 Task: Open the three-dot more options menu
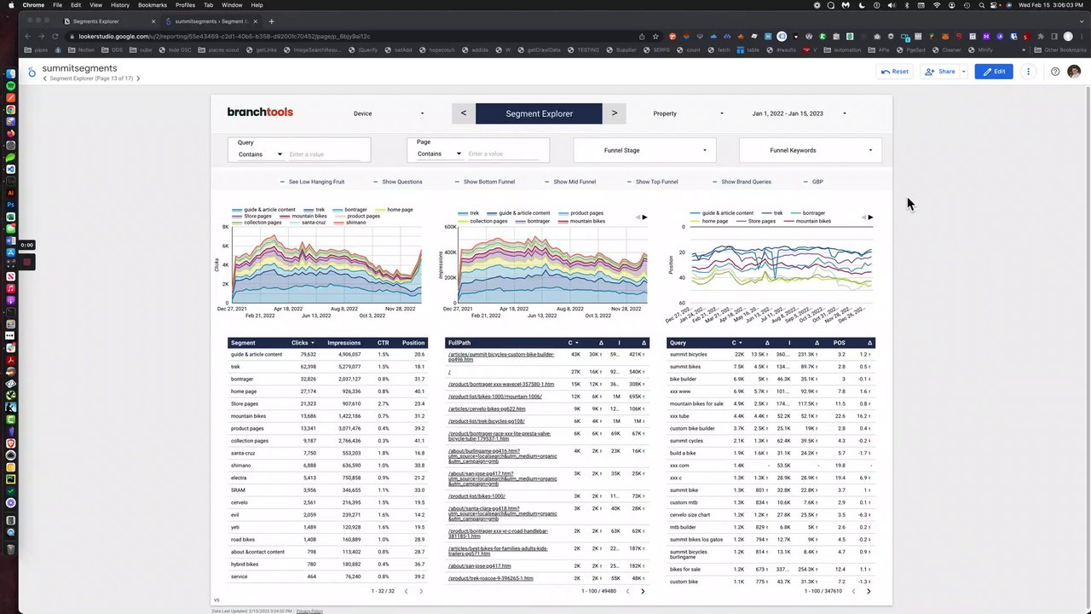pyautogui.click(x=1029, y=72)
